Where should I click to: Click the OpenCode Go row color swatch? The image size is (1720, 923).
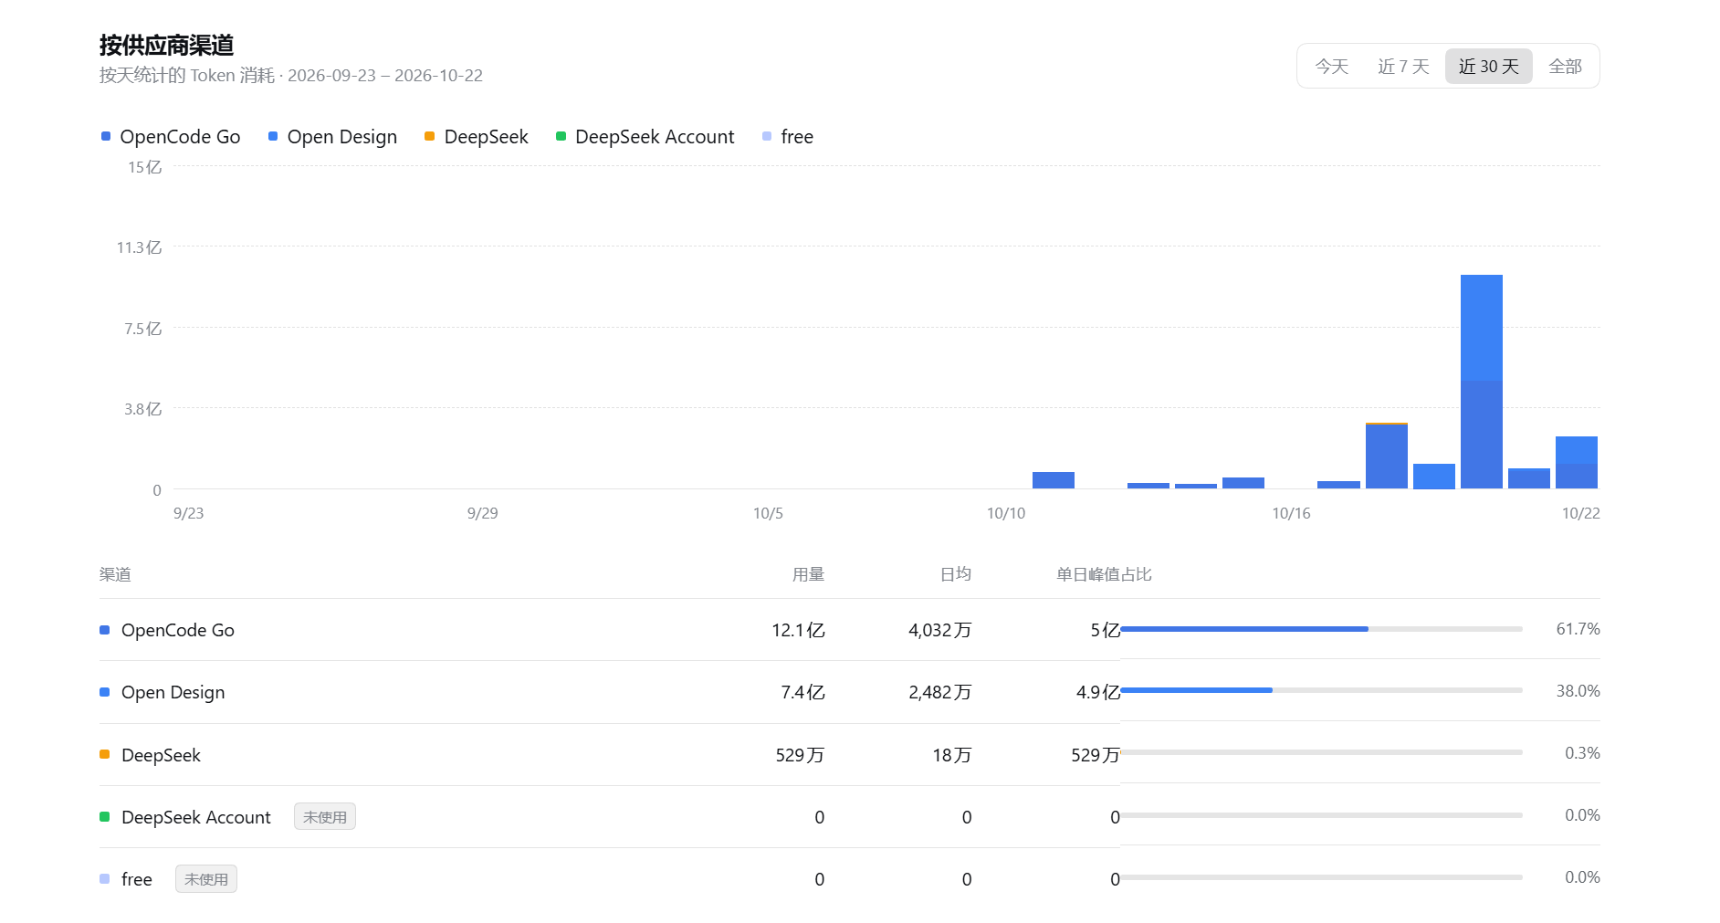click(x=104, y=630)
